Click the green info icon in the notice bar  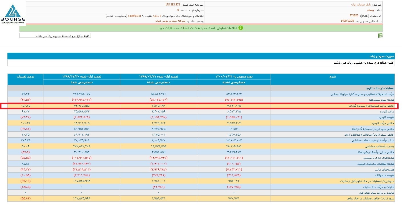241,28
